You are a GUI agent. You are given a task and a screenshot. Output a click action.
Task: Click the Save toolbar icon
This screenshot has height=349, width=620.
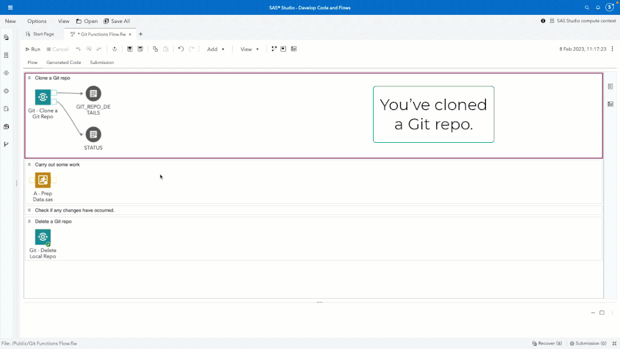click(x=130, y=49)
